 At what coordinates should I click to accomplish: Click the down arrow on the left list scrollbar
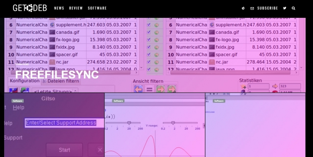pyautogui.click(x=141, y=68)
